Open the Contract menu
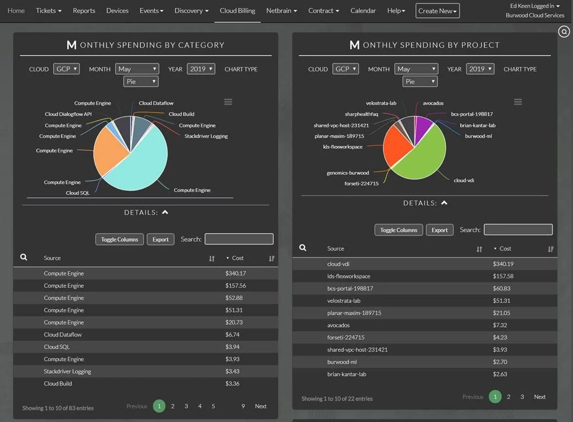This screenshot has height=422, width=573. point(324,11)
